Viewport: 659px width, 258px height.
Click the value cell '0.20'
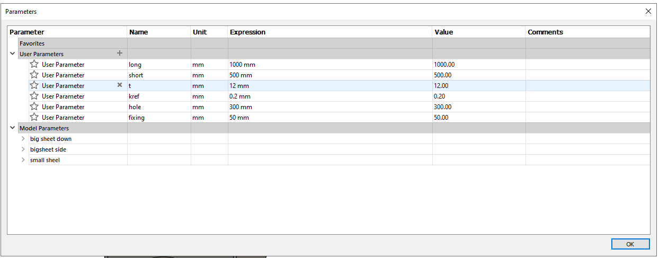point(479,96)
